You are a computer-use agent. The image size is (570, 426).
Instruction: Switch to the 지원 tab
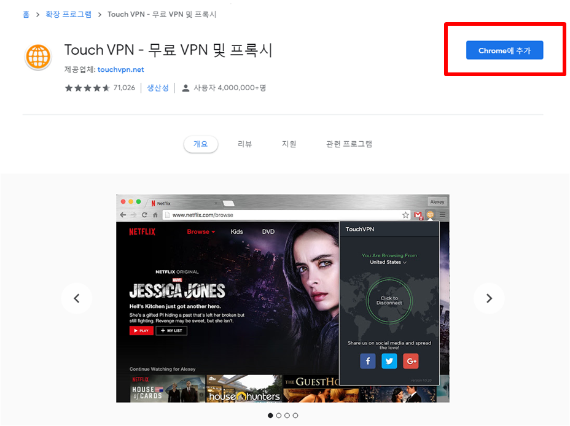click(x=289, y=144)
